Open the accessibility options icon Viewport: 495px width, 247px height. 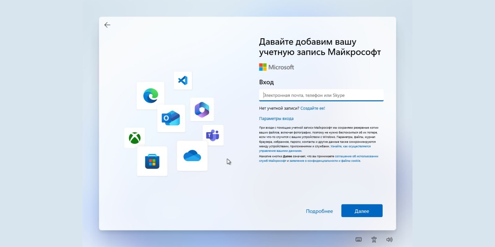pos(374,240)
